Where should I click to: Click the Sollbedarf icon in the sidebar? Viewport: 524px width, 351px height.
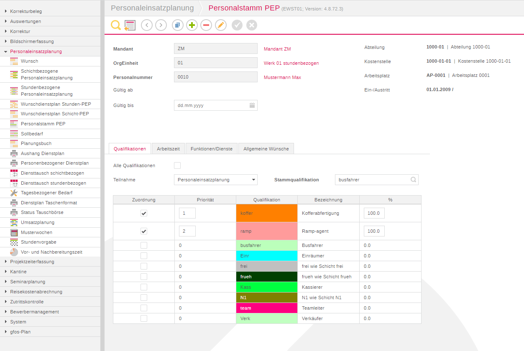point(14,134)
